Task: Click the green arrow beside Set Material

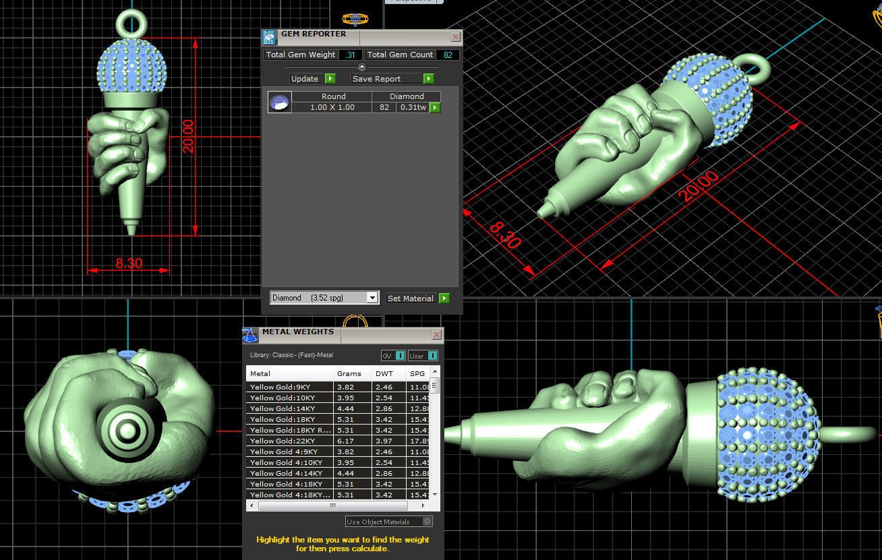Action: 444,298
